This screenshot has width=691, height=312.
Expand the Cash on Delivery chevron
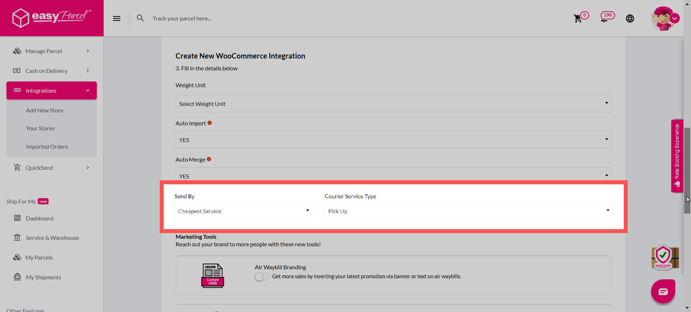(x=88, y=71)
